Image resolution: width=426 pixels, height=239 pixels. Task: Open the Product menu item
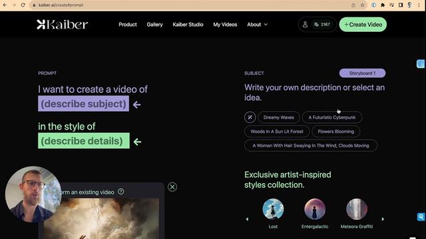click(128, 25)
